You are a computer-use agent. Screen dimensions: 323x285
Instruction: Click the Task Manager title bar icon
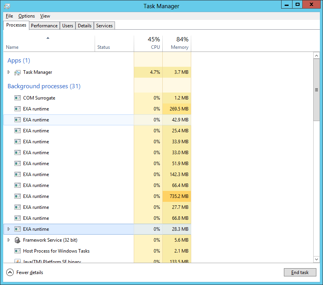tap(7, 6)
